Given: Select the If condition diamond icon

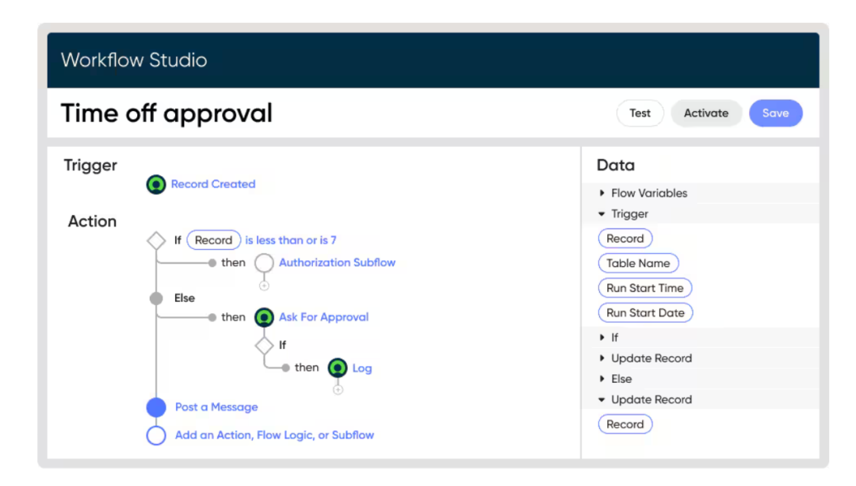Looking at the screenshot, I should point(156,240).
